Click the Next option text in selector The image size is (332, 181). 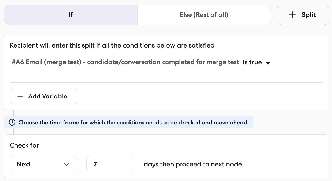24,164
